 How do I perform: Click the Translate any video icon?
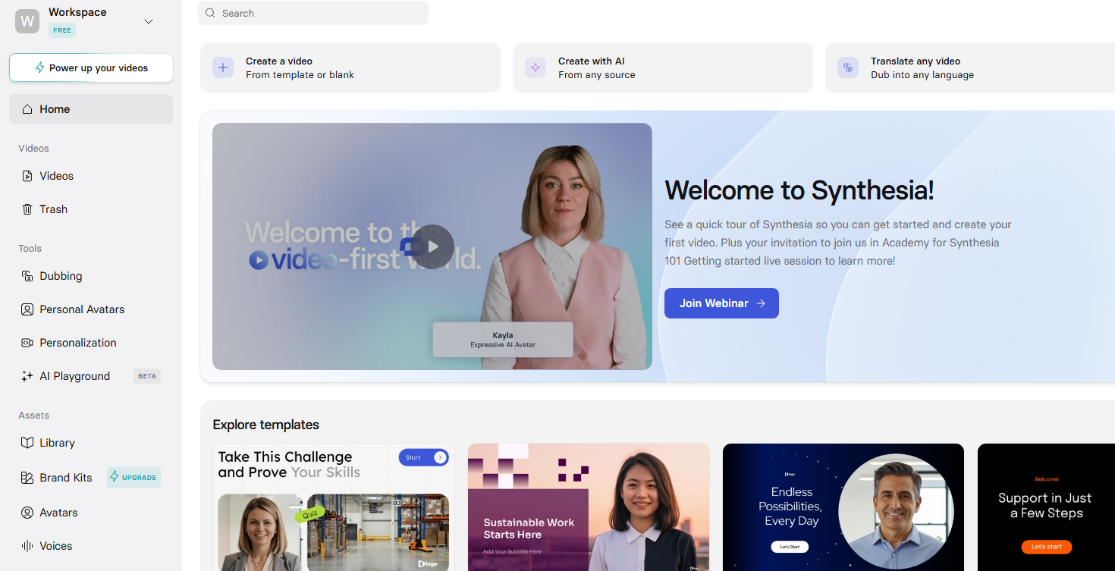coord(848,67)
